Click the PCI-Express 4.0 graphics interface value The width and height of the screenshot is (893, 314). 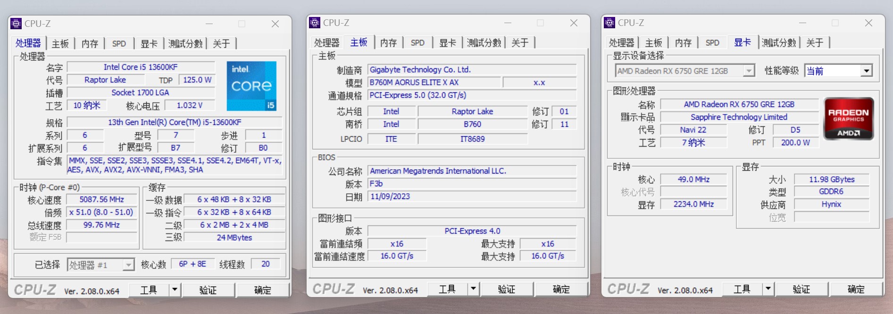pyautogui.click(x=472, y=231)
